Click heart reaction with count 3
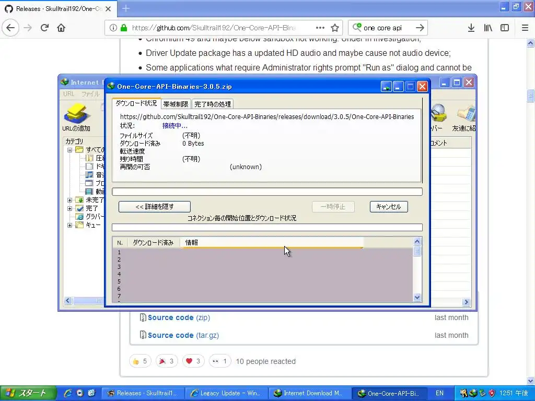Viewport: 535px width, 401px height. pos(193,361)
